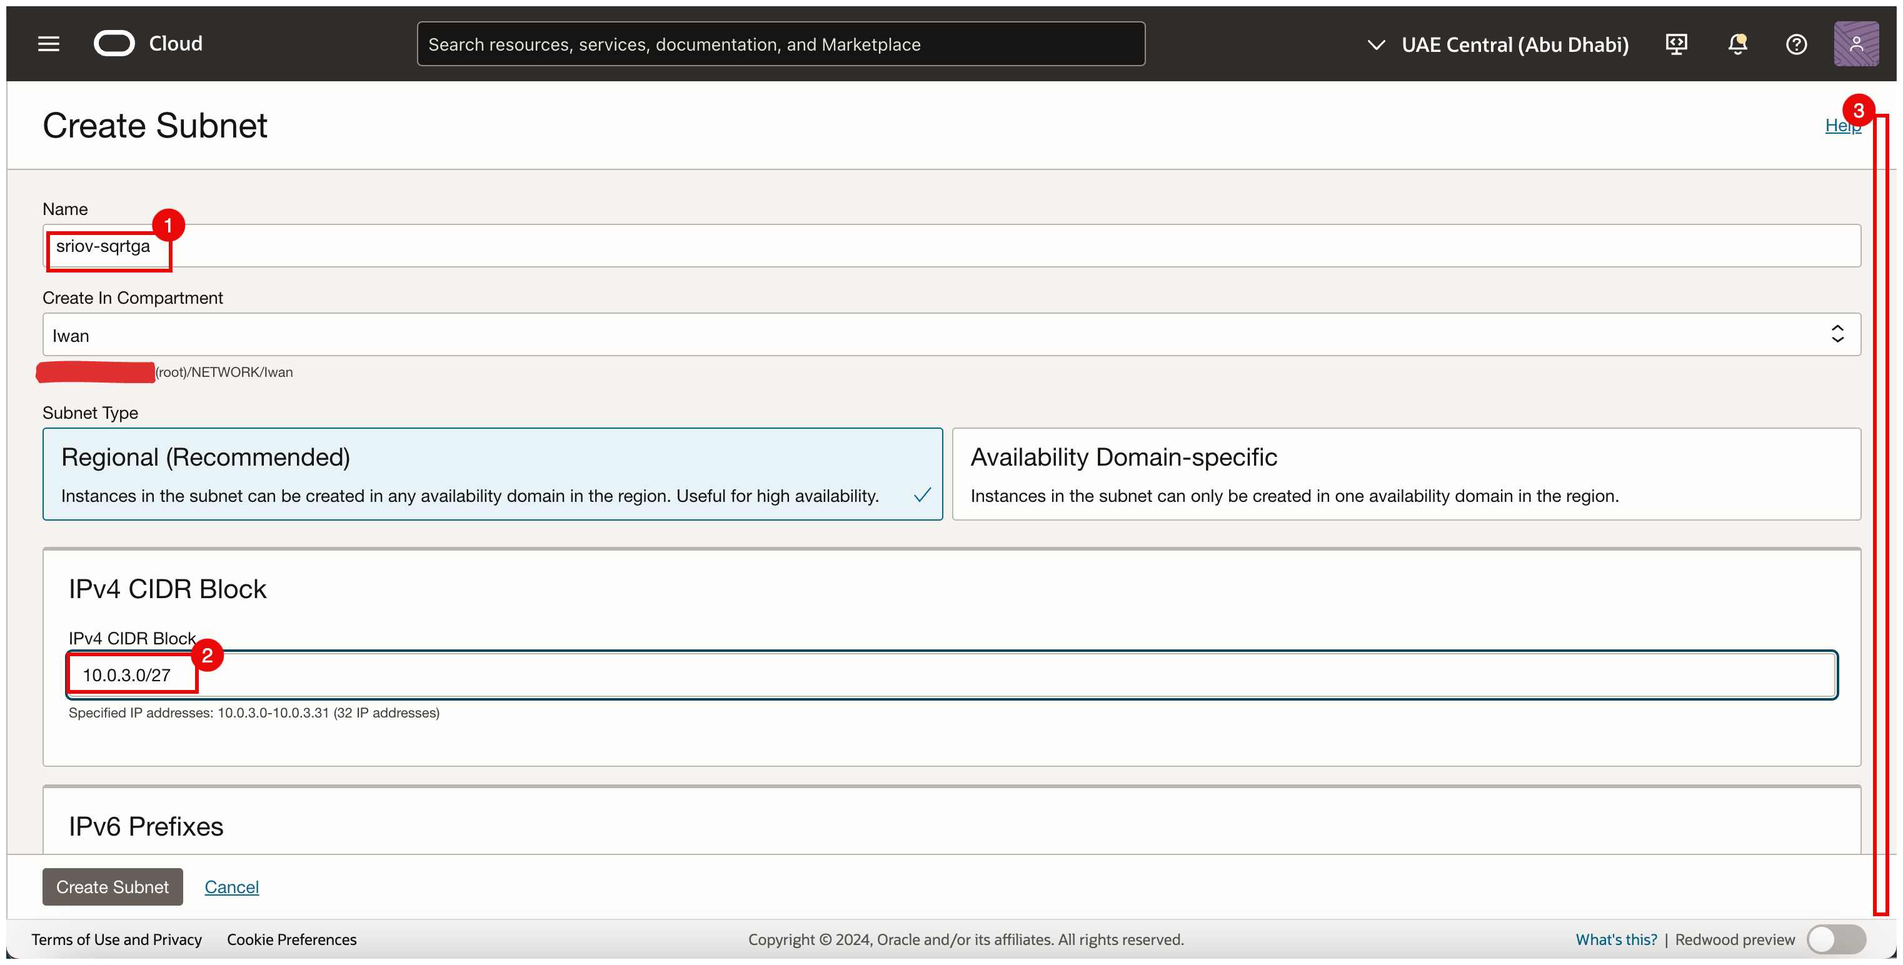1903x965 pixels.
Task: Select Regional (Recommended) subnet type
Action: [492, 474]
